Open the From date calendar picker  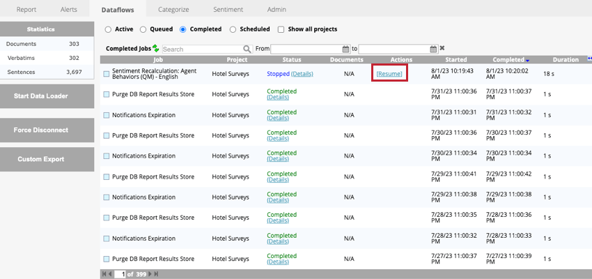click(x=345, y=49)
